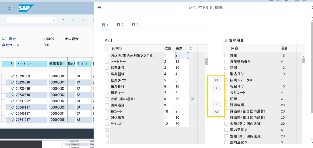This screenshot has height=148, width=313.
Task: Click the show all columns double arrow
Action: 216,112
